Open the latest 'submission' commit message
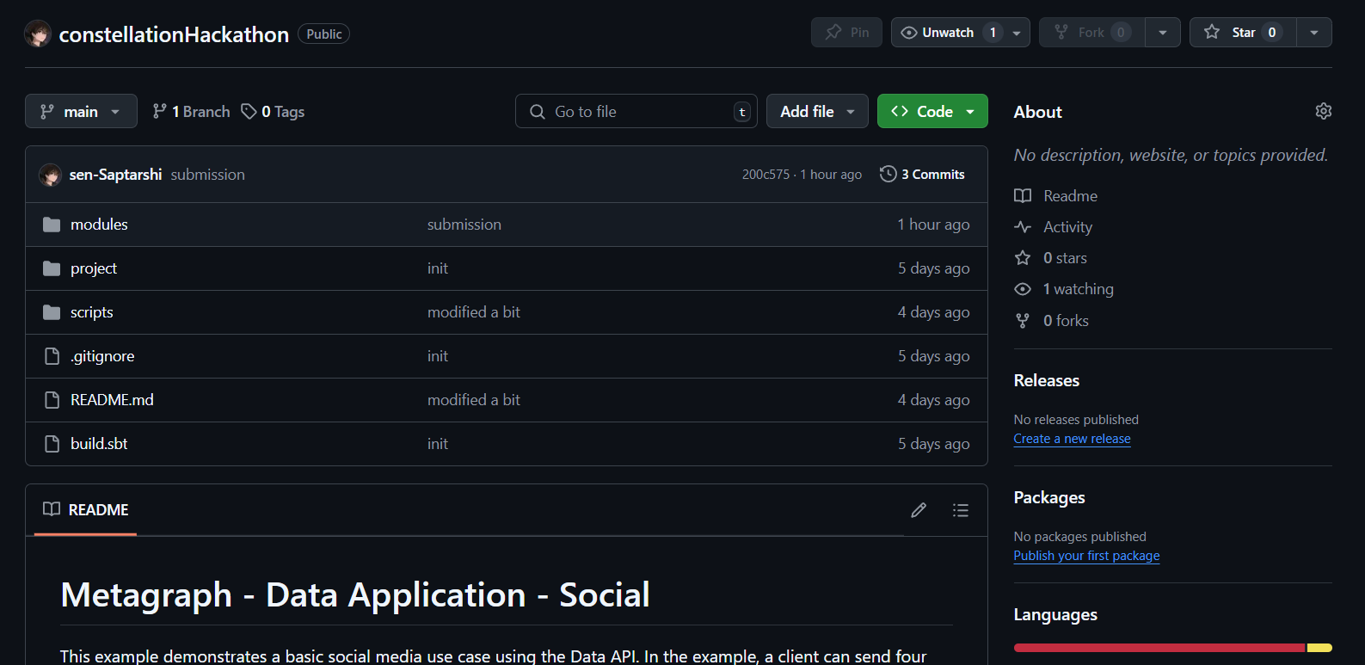 [207, 175]
